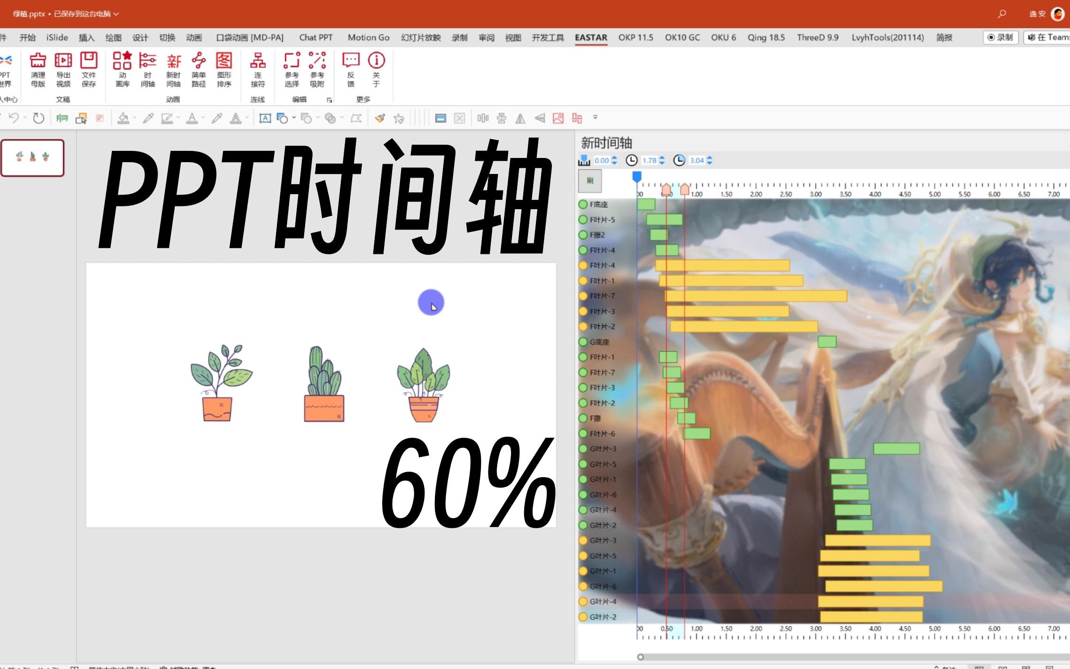1070x669 pixels.
Task: Click the shapes insert icon
Action: (x=282, y=118)
